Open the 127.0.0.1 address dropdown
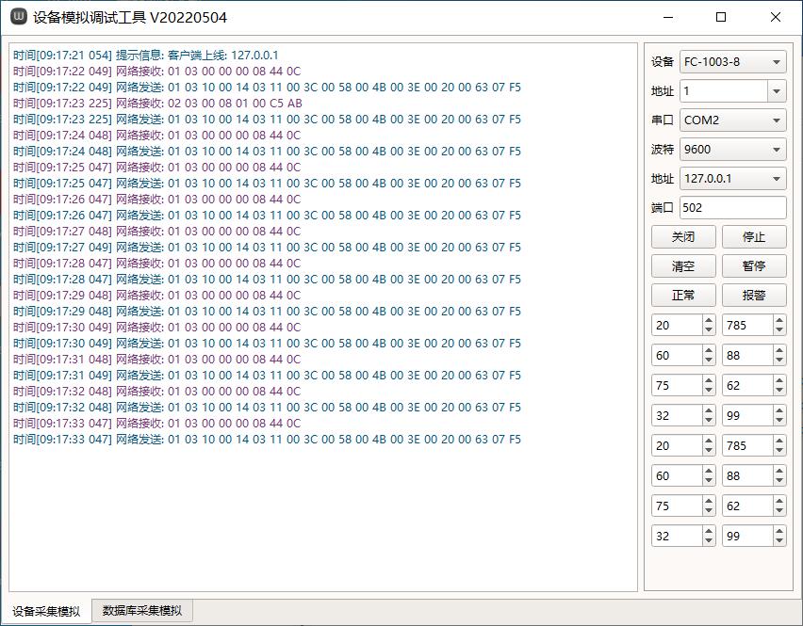The width and height of the screenshot is (803, 626). click(732, 179)
